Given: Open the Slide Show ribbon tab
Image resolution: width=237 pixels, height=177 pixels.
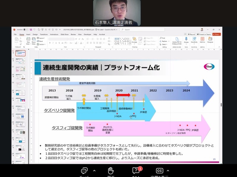Looking at the screenshot, I should coord(64,34).
